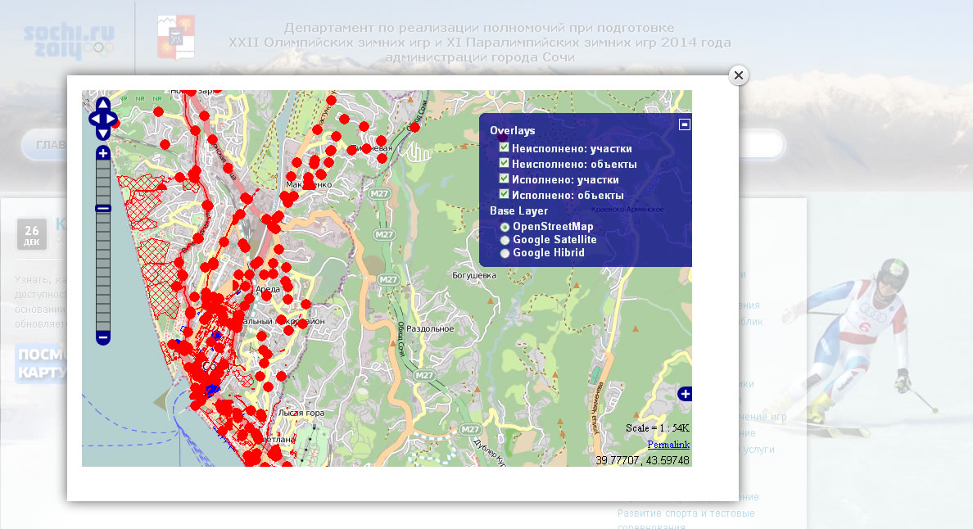The image size is (973, 529).
Task: Click the ПОСМ КАРТУ button behind popup
Action: (x=42, y=364)
